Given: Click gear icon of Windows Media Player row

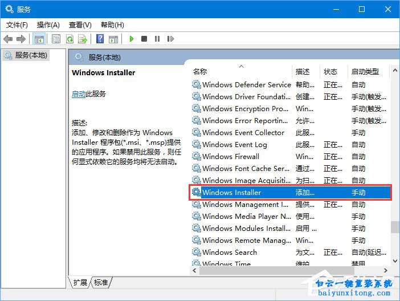Looking at the screenshot, I should (197, 216).
